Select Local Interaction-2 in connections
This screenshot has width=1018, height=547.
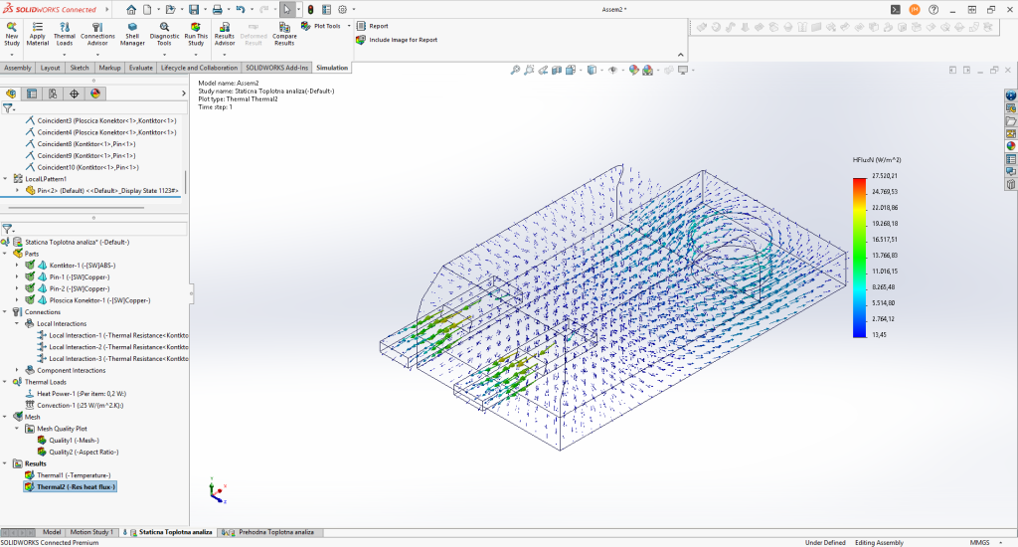(x=113, y=347)
